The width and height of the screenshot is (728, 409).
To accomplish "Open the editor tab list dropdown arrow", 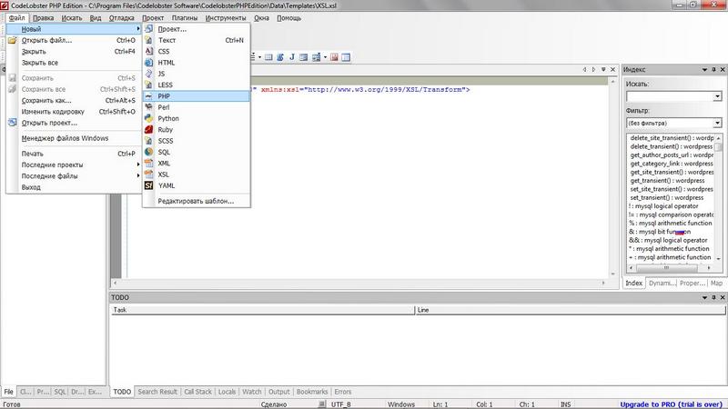I will click(603, 70).
